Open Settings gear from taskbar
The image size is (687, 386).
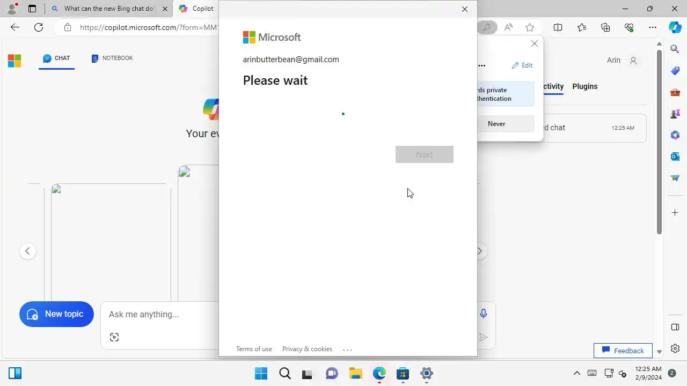427,374
